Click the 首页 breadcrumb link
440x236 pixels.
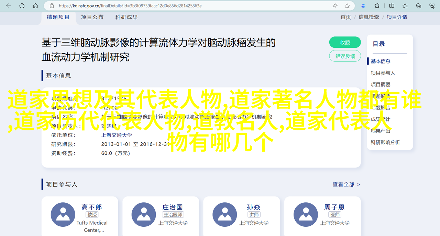pyautogui.click(x=345, y=17)
